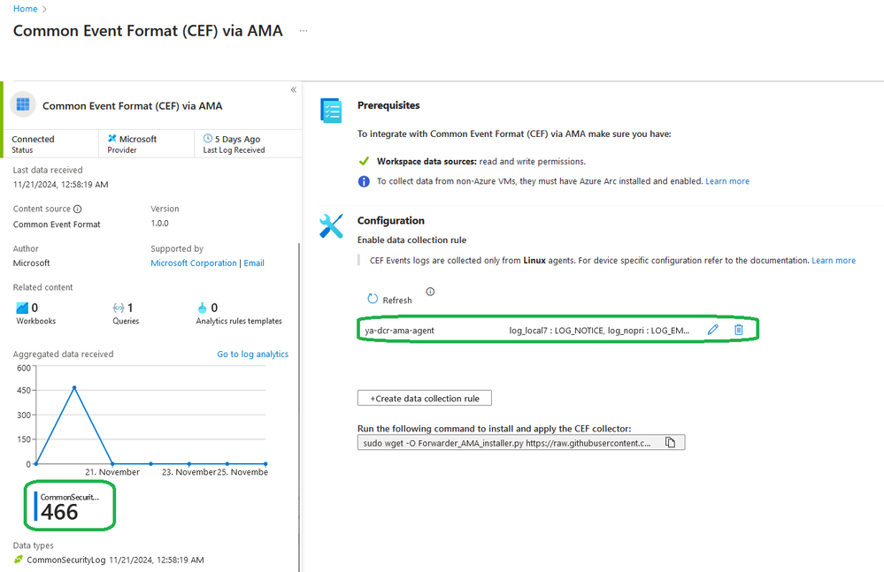Open Learn more link about Azure Arc
Screen dimensions: 884x572
727,181
